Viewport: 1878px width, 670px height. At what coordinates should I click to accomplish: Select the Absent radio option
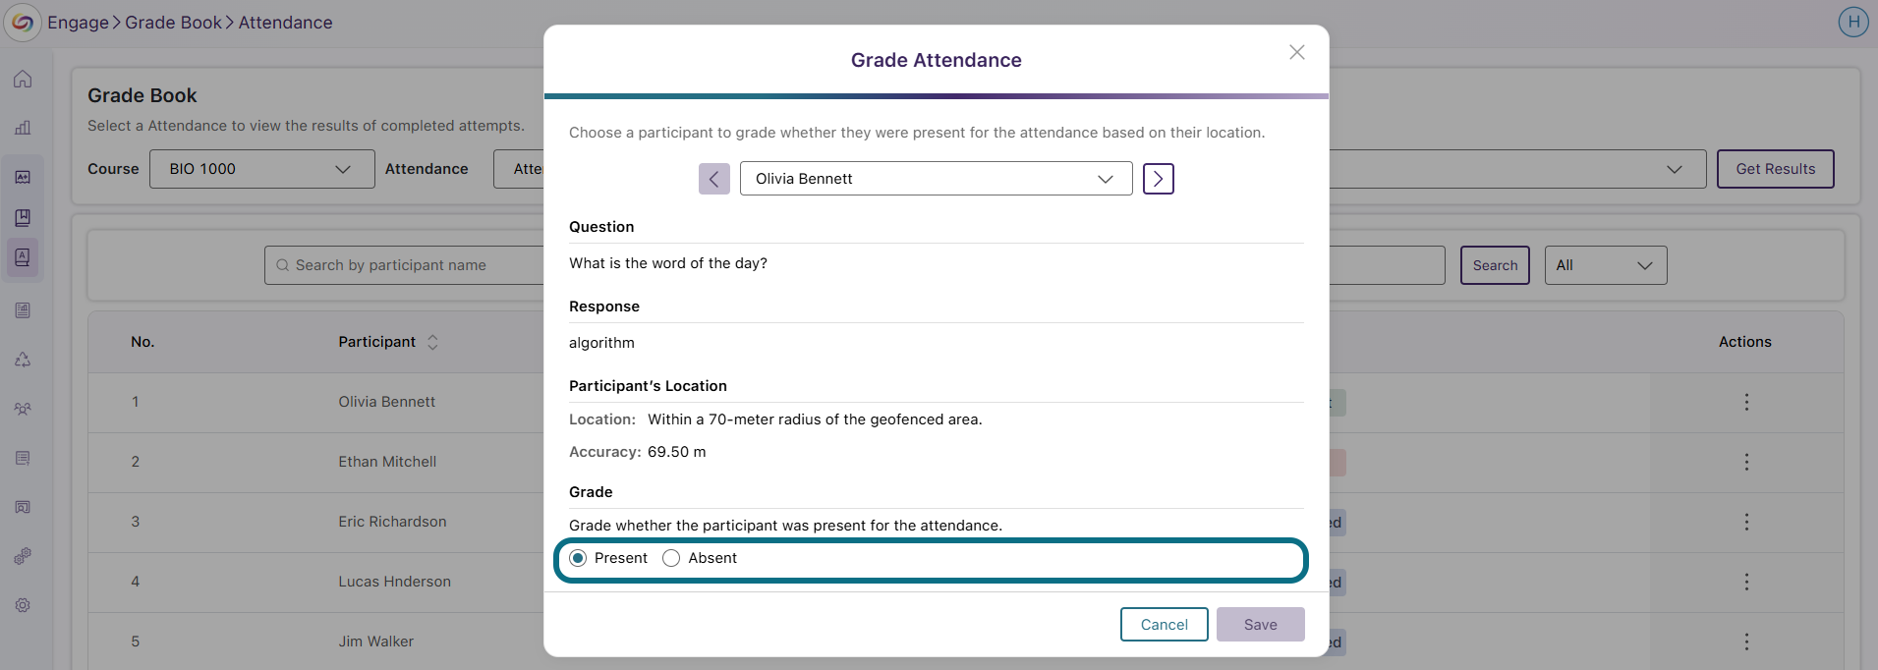671,558
